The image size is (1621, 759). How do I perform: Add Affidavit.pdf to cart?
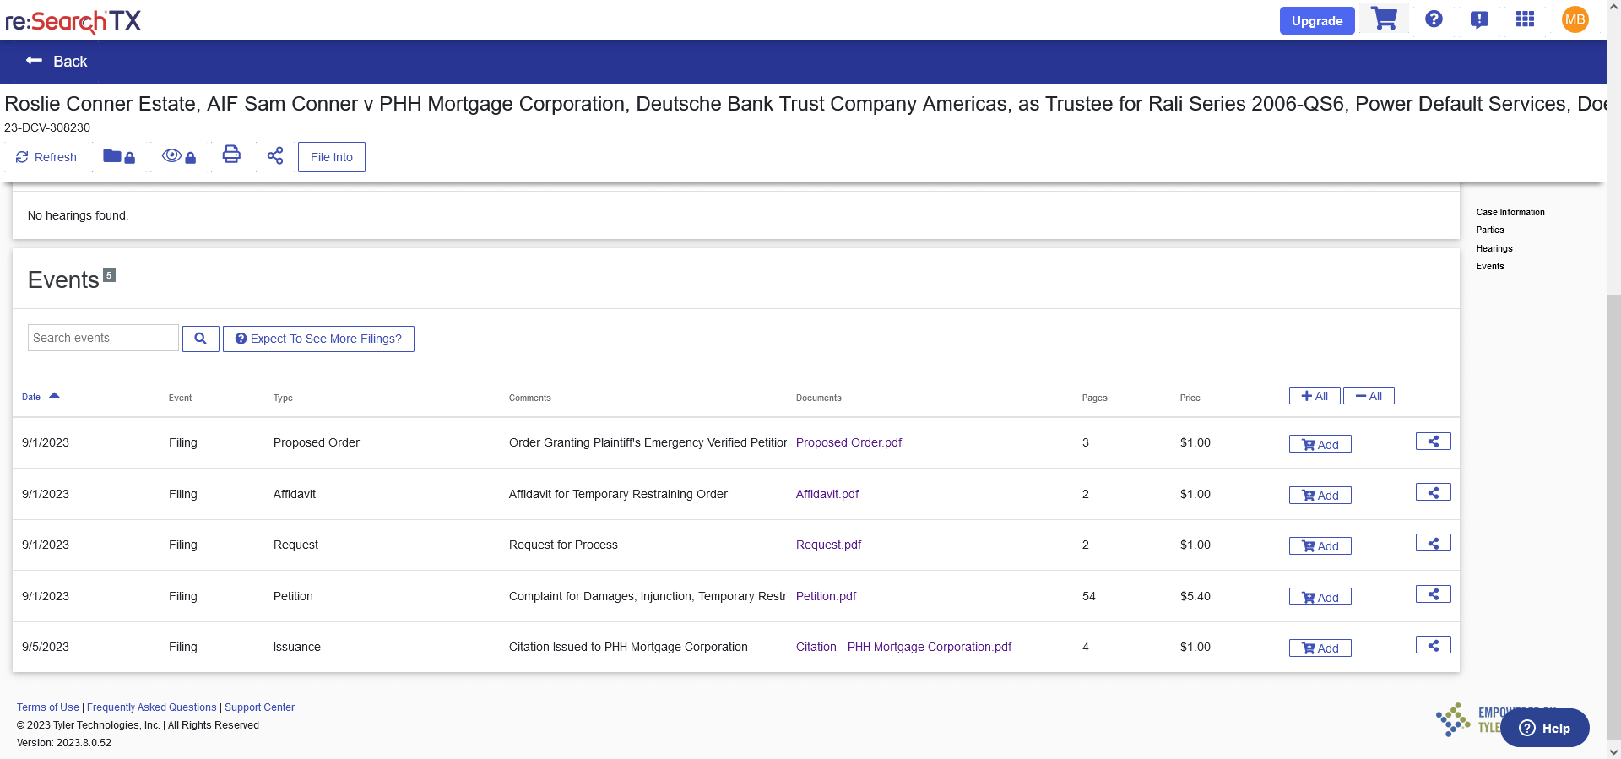click(x=1320, y=496)
